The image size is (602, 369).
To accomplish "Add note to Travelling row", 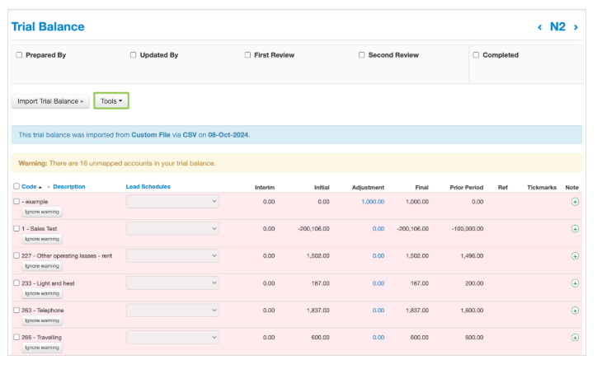I will pos(575,338).
